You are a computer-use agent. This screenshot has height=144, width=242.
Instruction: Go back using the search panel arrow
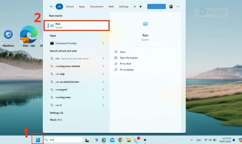click(52, 6)
